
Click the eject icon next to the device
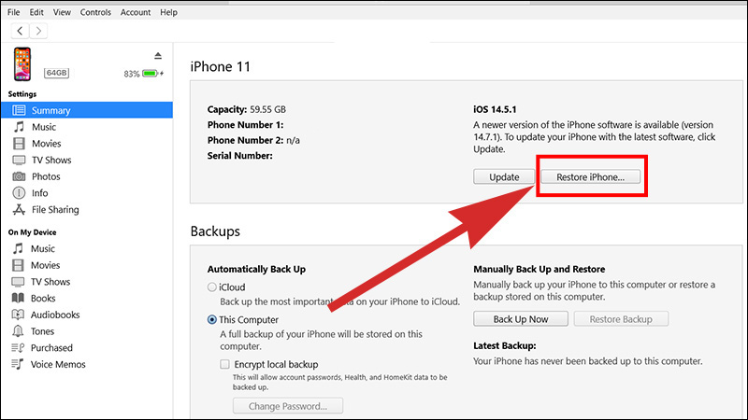pyautogui.click(x=158, y=56)
